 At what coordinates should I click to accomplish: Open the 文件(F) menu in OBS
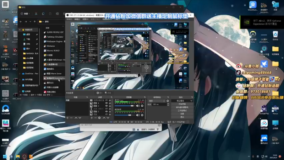click(x=69, y=19)
